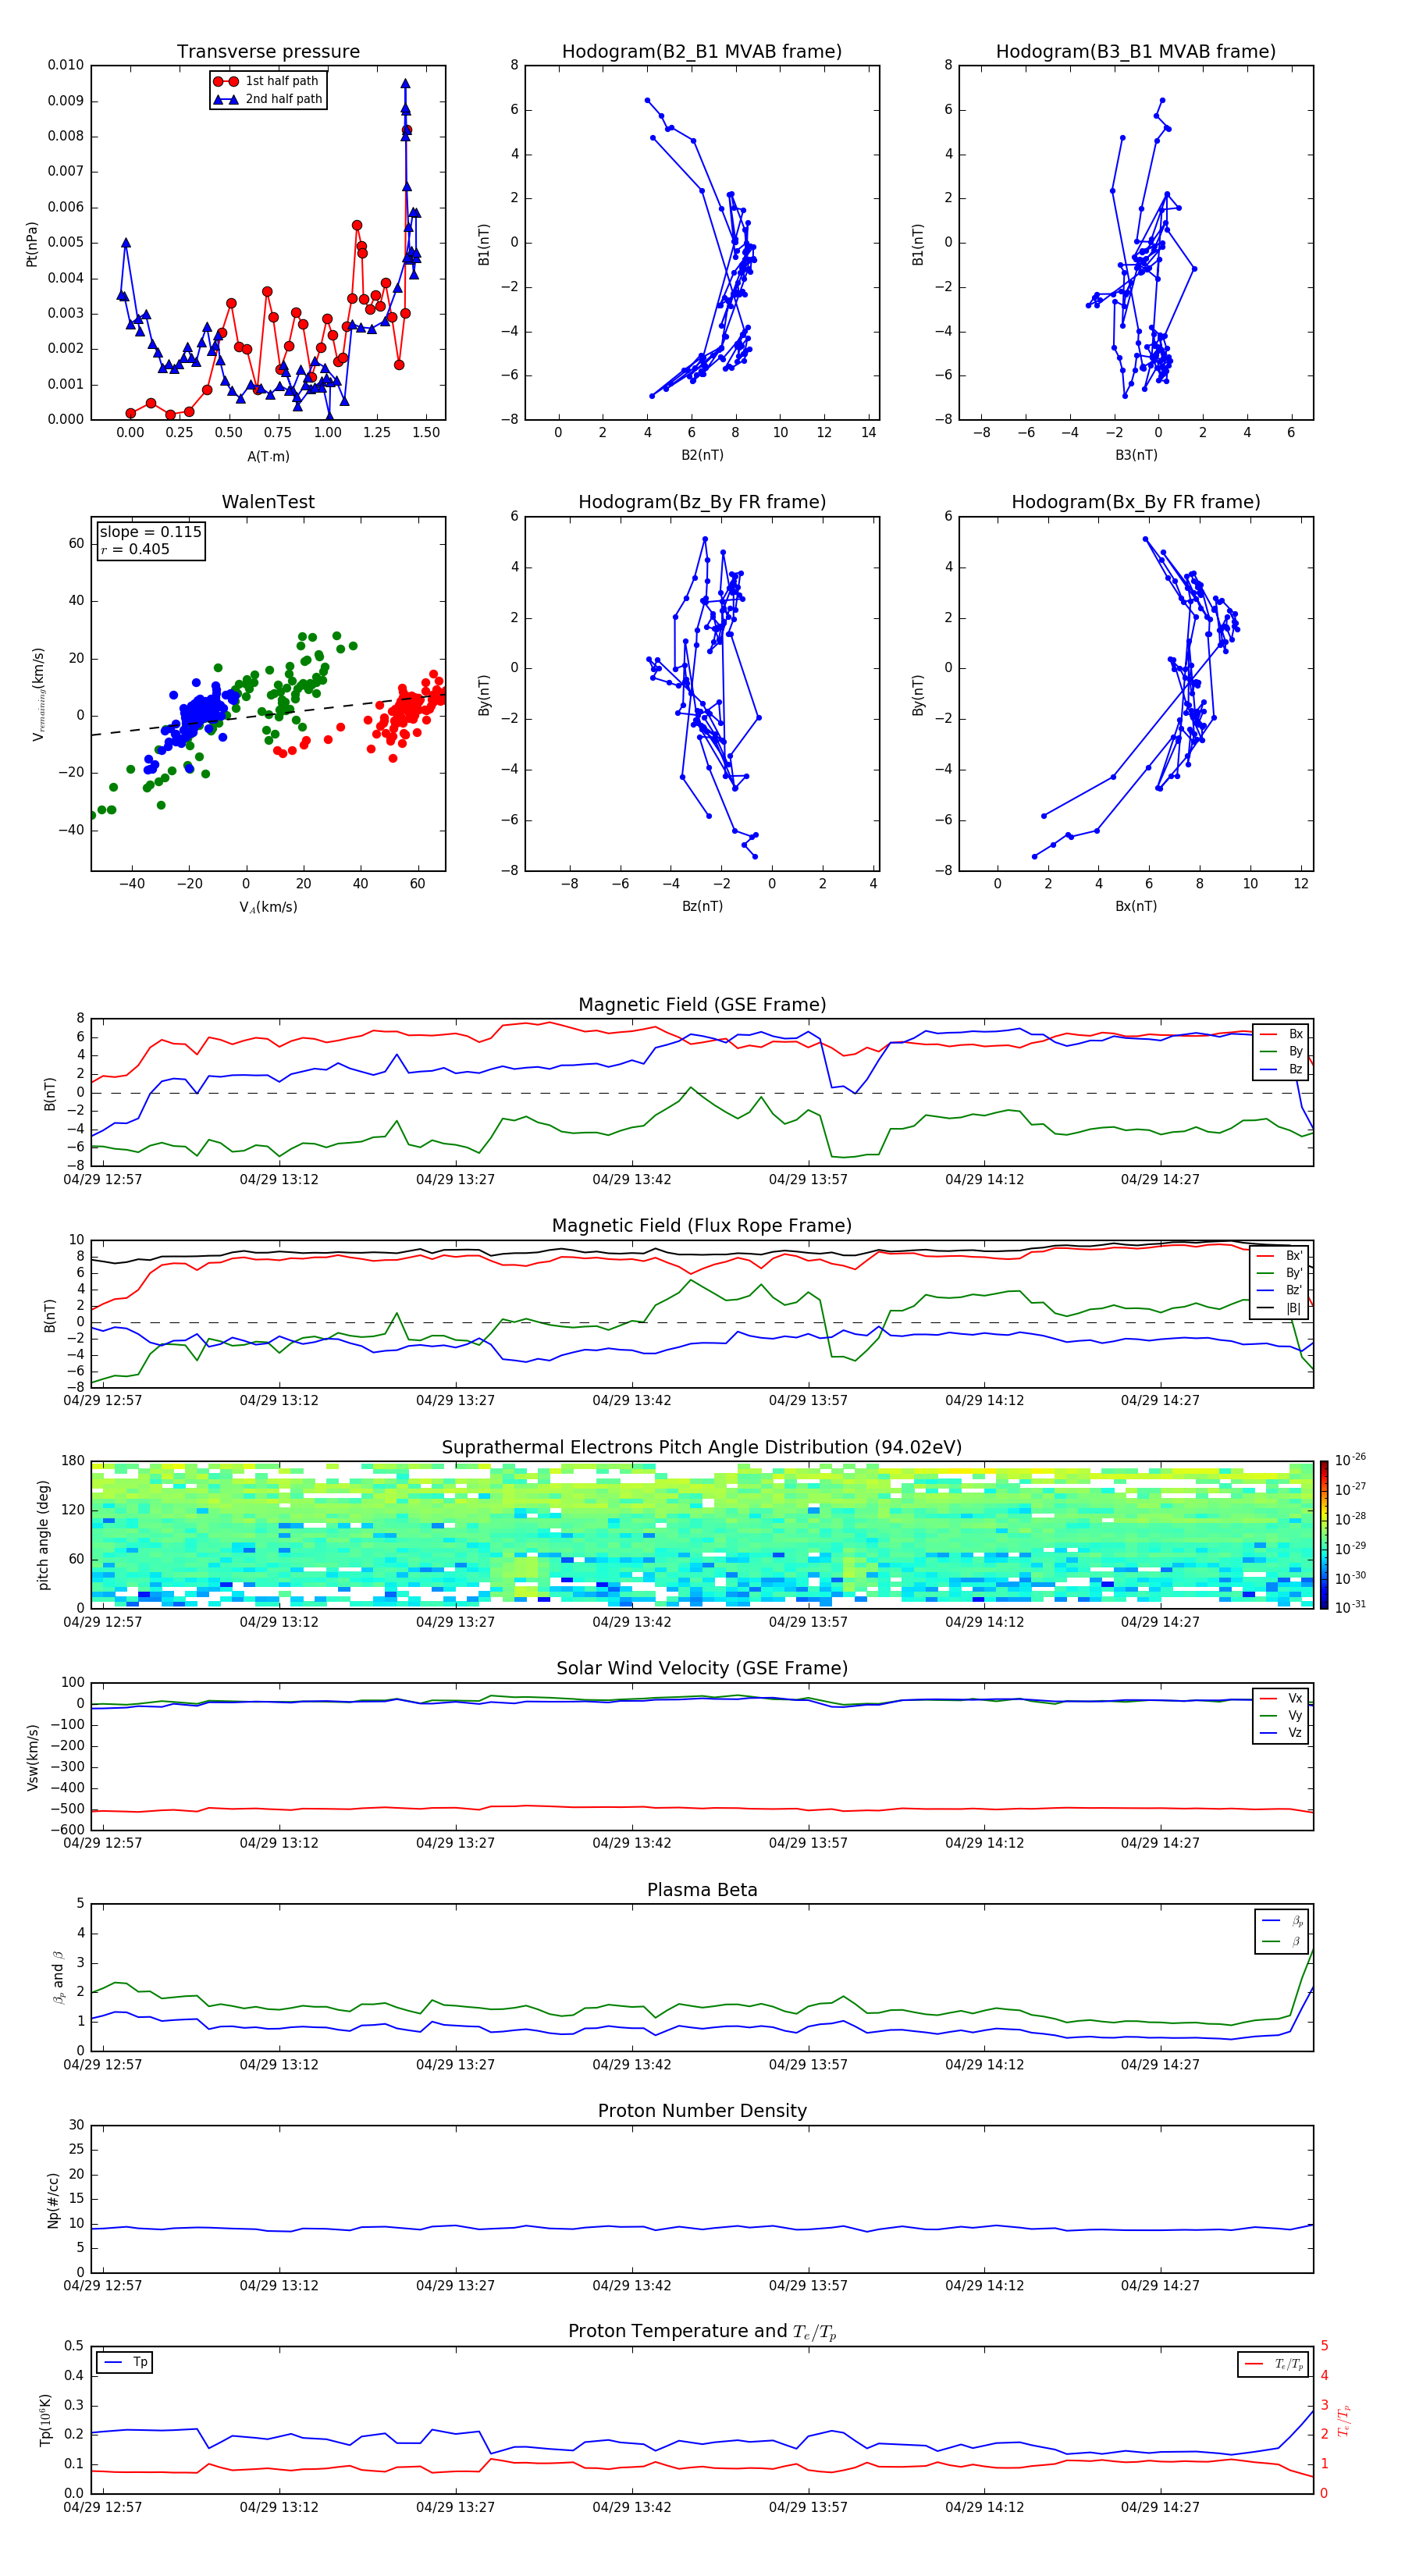Image resolution: width=1405 pixels, height=2576 pixels.
Task: Click the Suprathermal Electrons Pitch Angle Distribution title
Action: [702, 1447]
